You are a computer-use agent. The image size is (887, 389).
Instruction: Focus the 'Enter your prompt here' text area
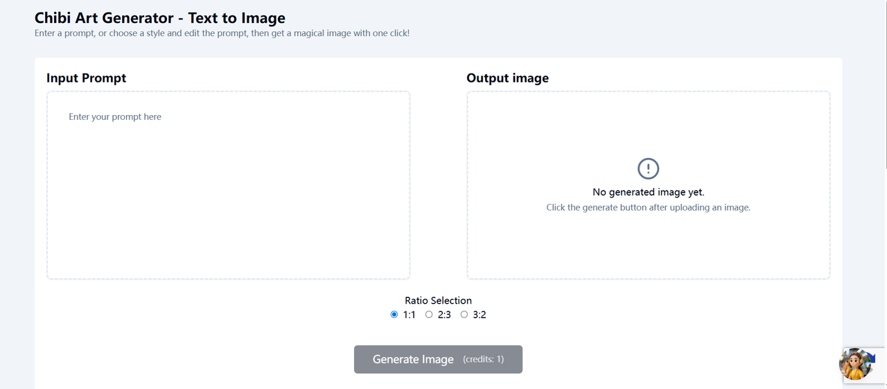pyautogui.click(x=228, y=185)
